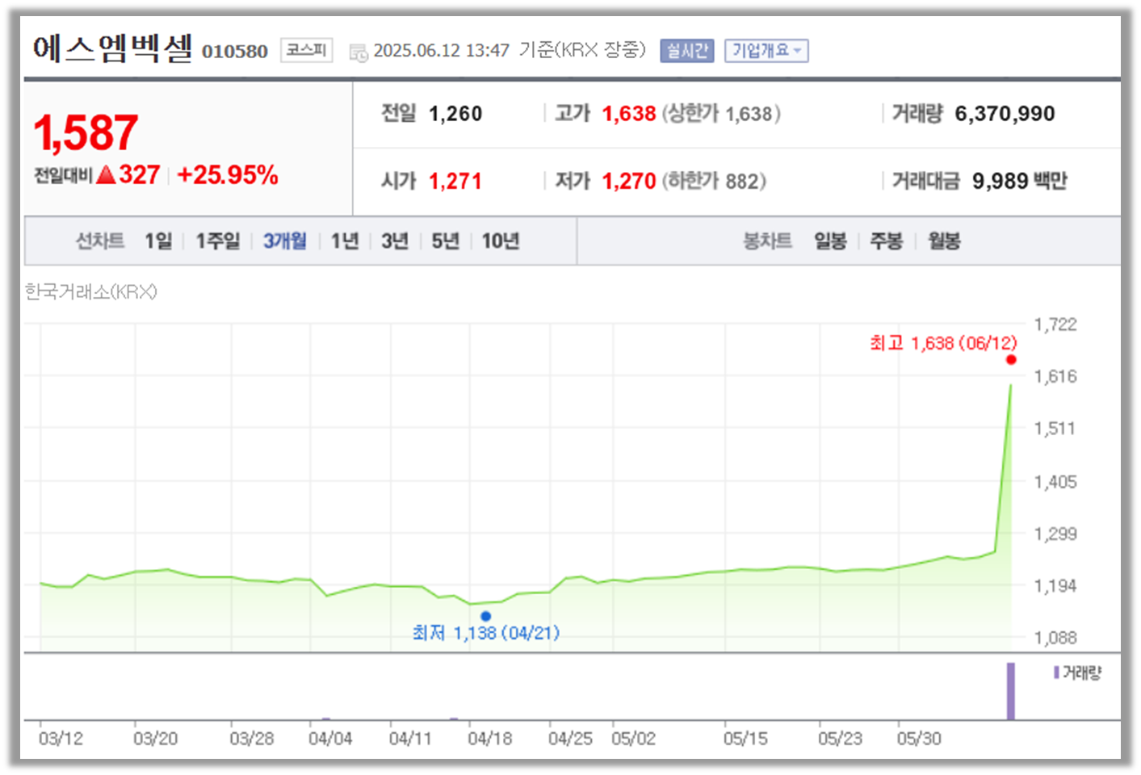Open the 기업개요 dropdown
1141x775 pixels.
click(x=766, y=50)
